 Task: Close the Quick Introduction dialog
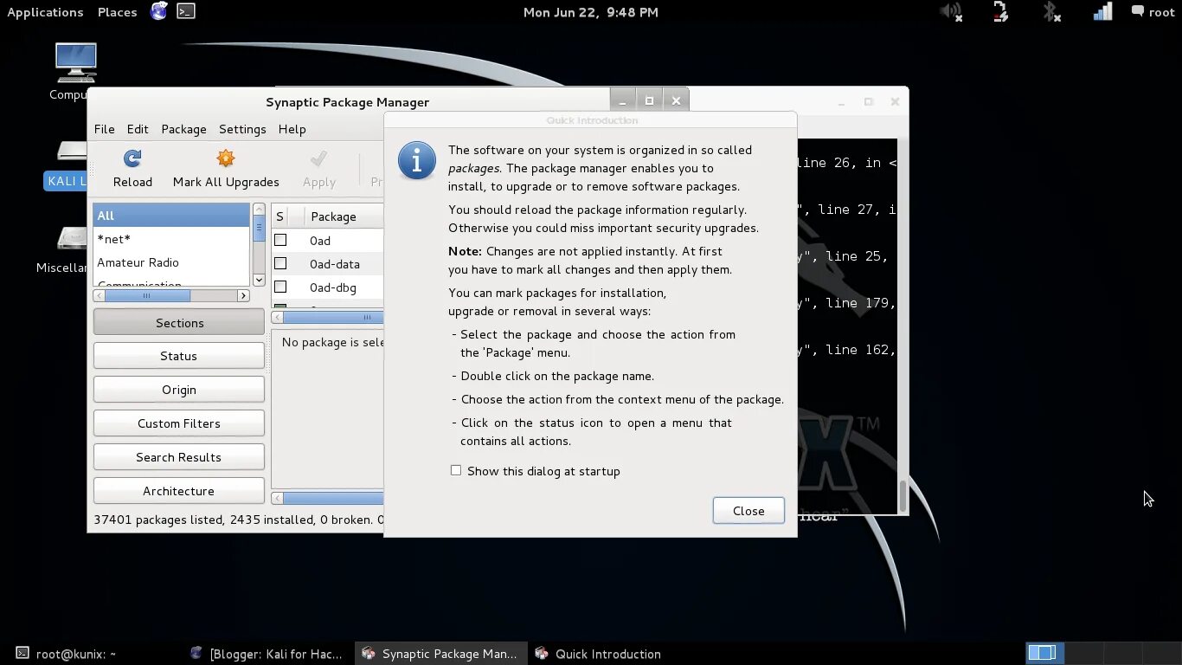pyautogui.click(x=748, y=511)
